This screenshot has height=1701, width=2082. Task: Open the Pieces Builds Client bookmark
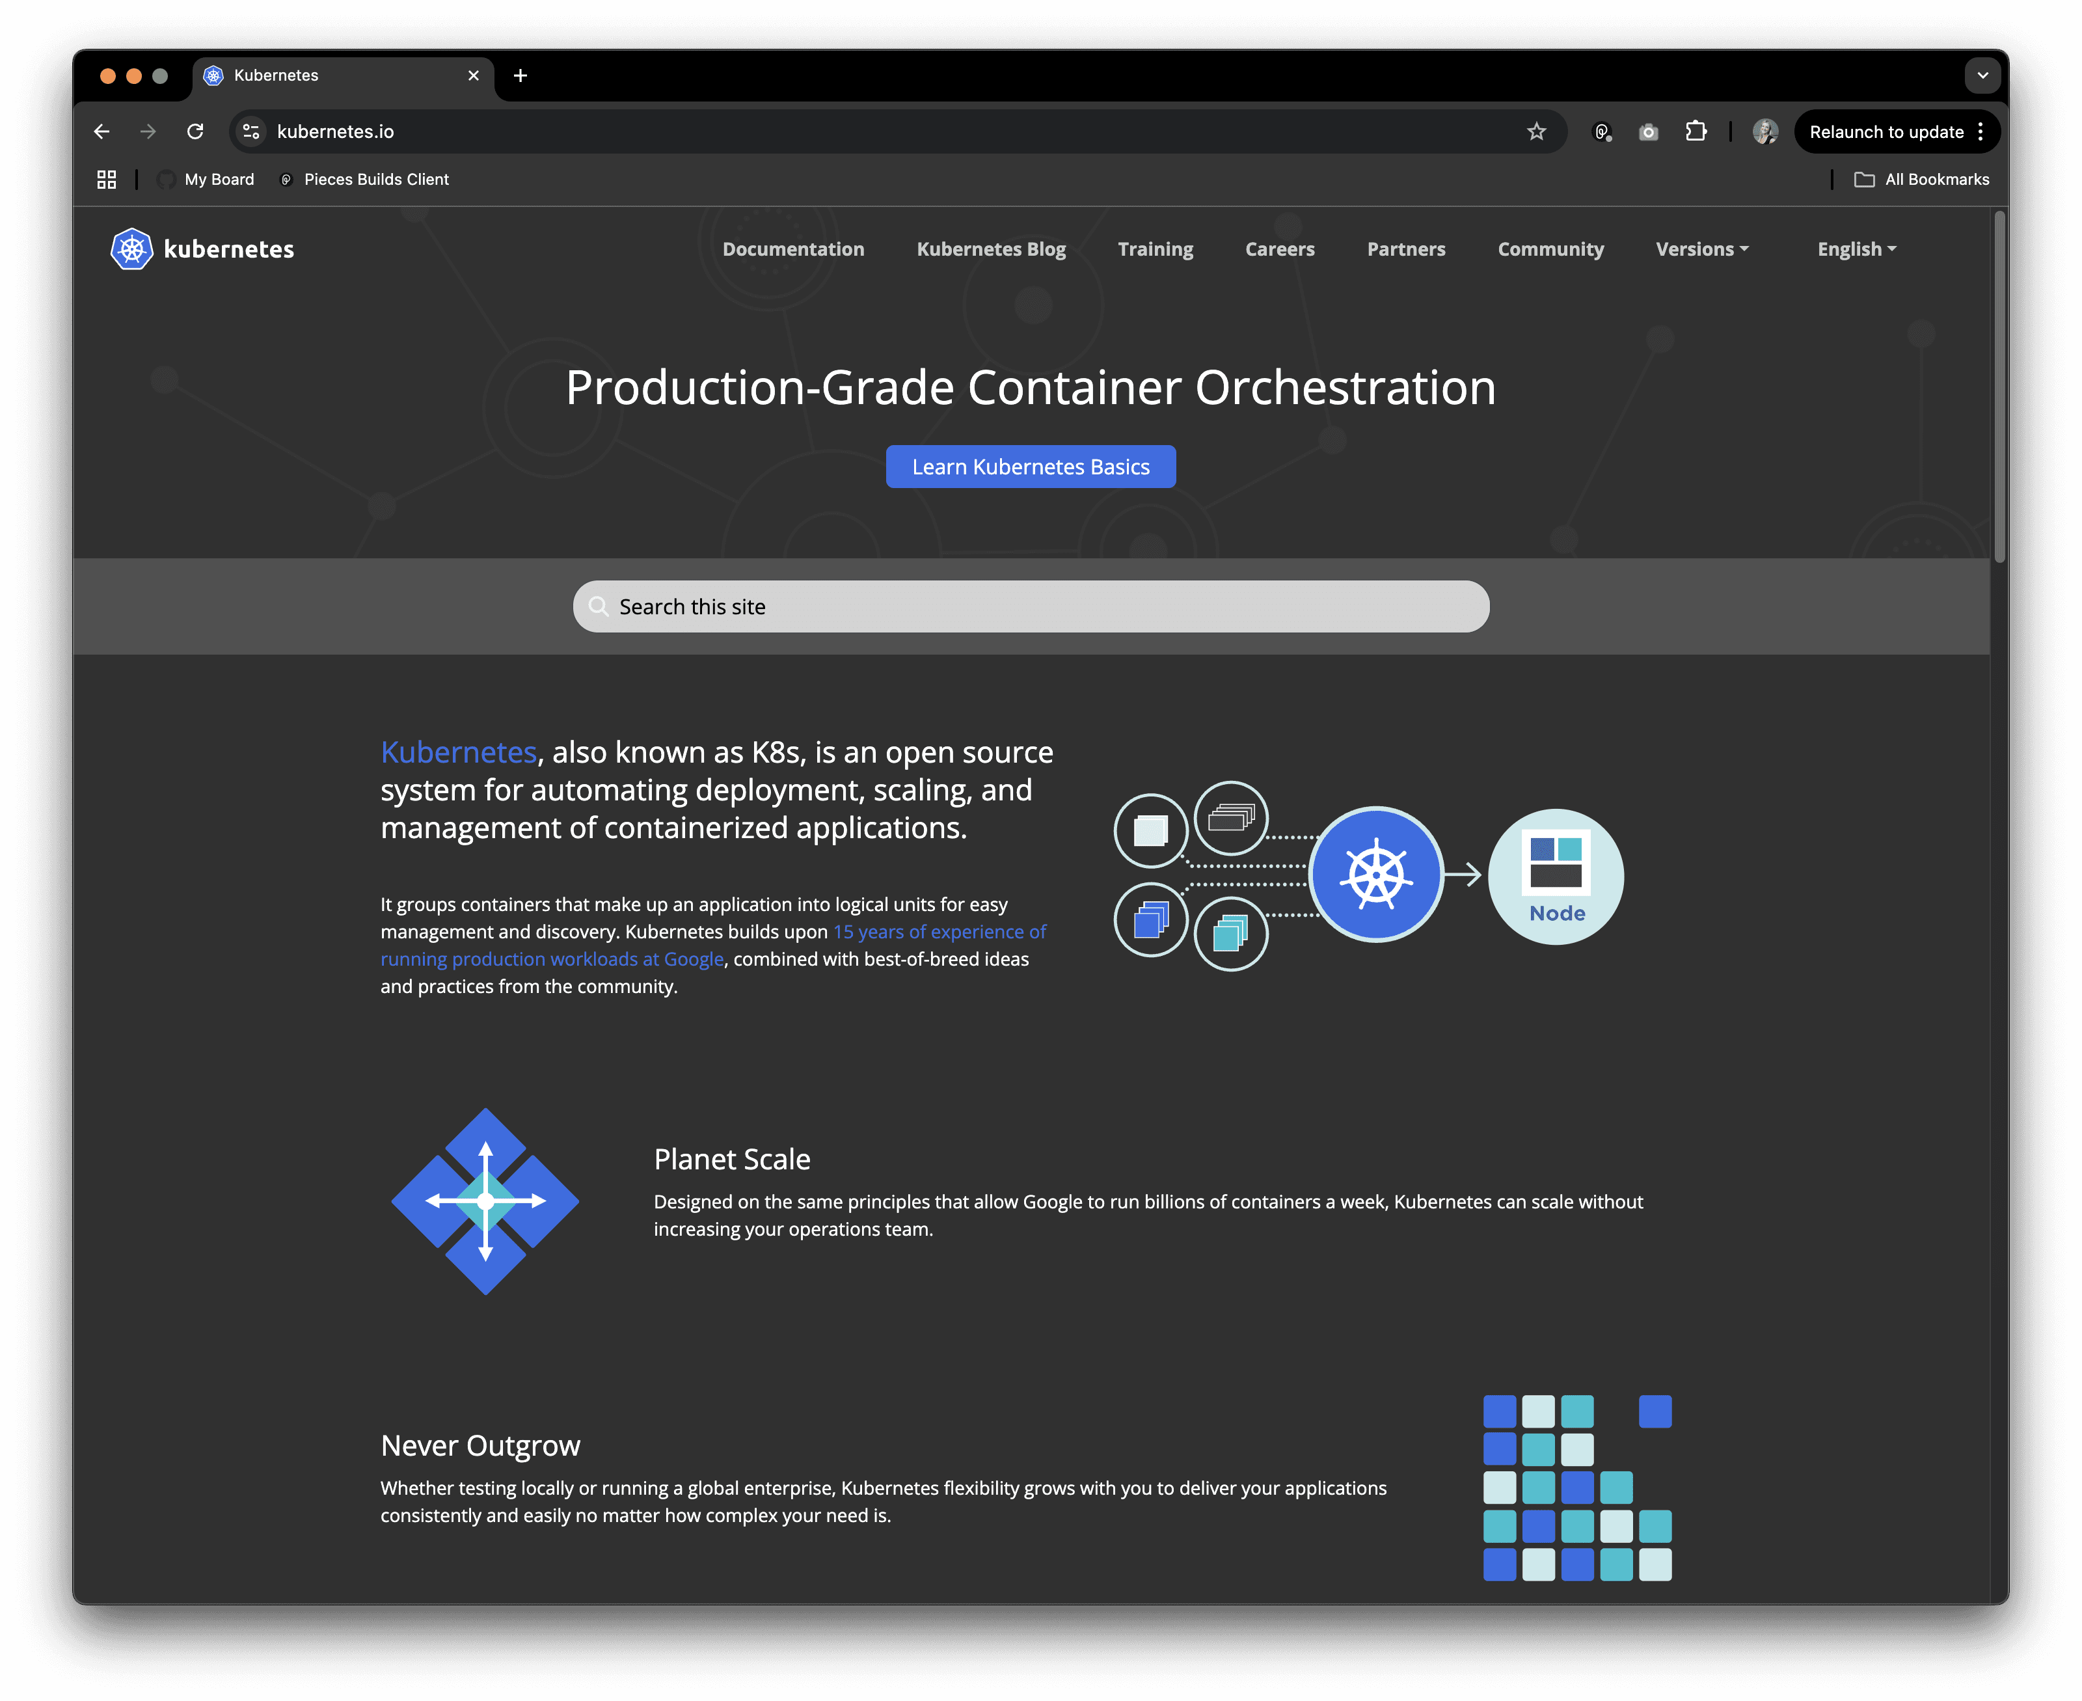tap(364, 180)
